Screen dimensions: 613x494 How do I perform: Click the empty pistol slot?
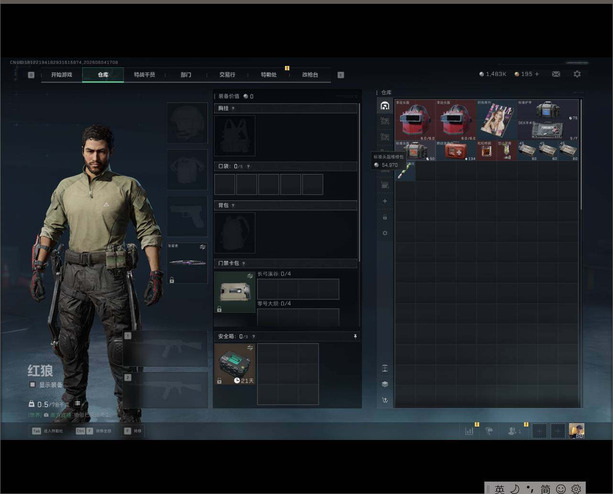click(187, 216)
